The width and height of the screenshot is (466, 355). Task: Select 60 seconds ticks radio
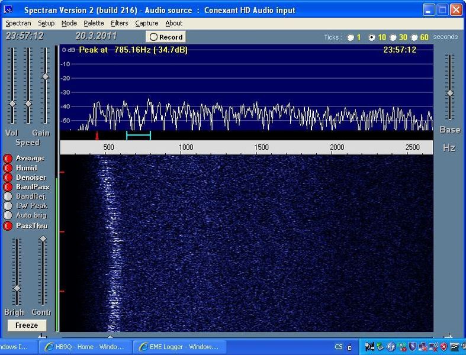click(414, 37)
